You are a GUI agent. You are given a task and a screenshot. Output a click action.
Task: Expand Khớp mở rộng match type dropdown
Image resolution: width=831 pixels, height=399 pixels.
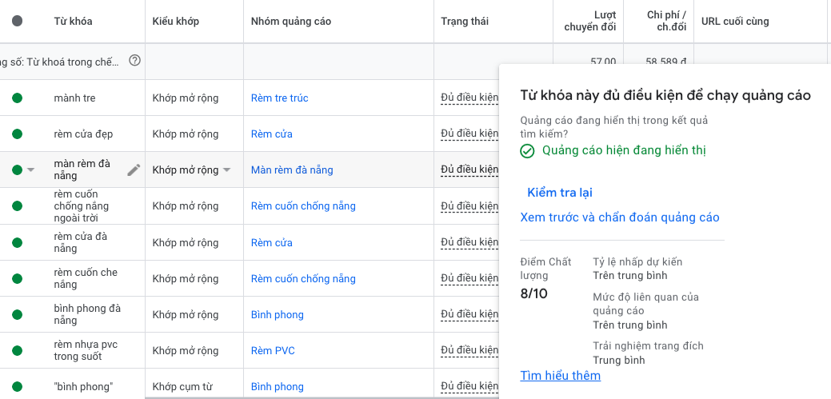click(x=226, y=170)
